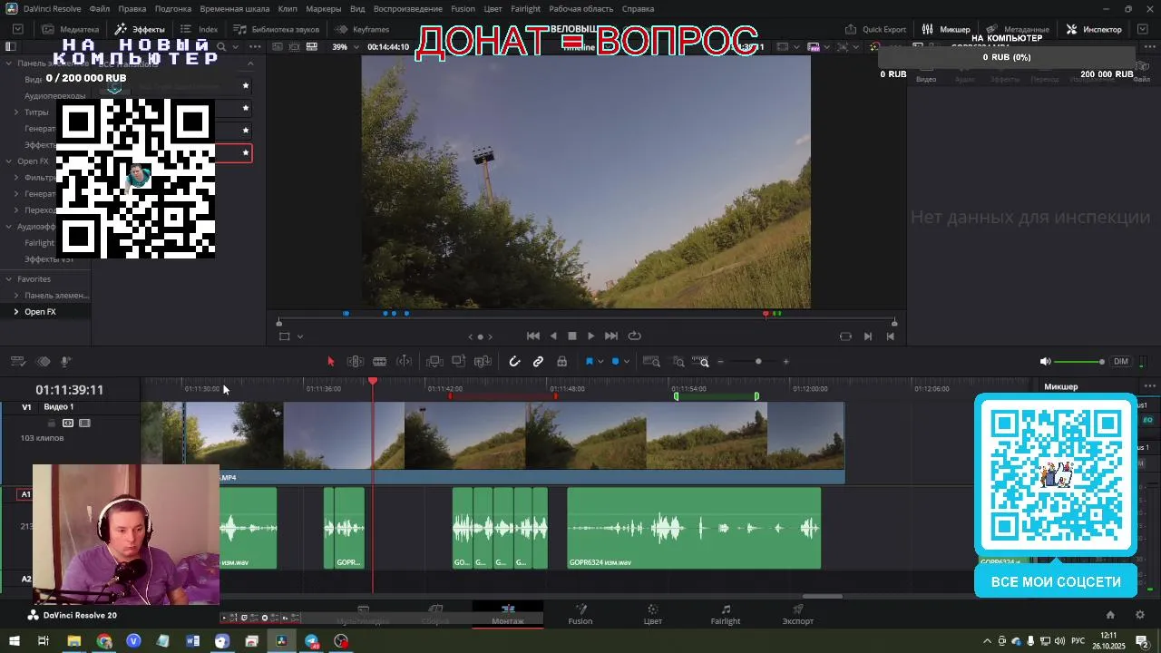Click the full extent zoom icon
The height and width of the screenshot is (653, 1161).
coord(651,362)
